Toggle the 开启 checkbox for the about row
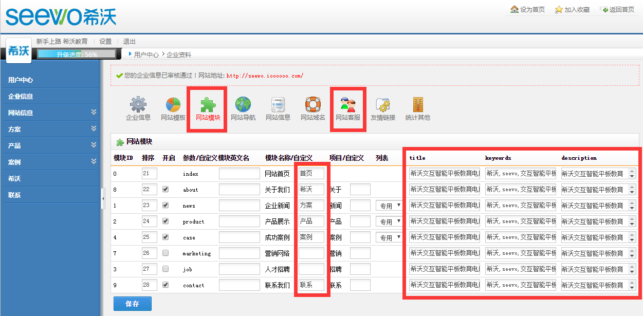Viewport: 643px width, 316px height. point(166,190)
